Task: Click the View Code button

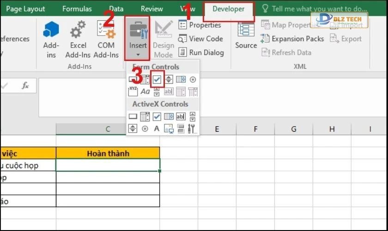Action: coord(201,39)
